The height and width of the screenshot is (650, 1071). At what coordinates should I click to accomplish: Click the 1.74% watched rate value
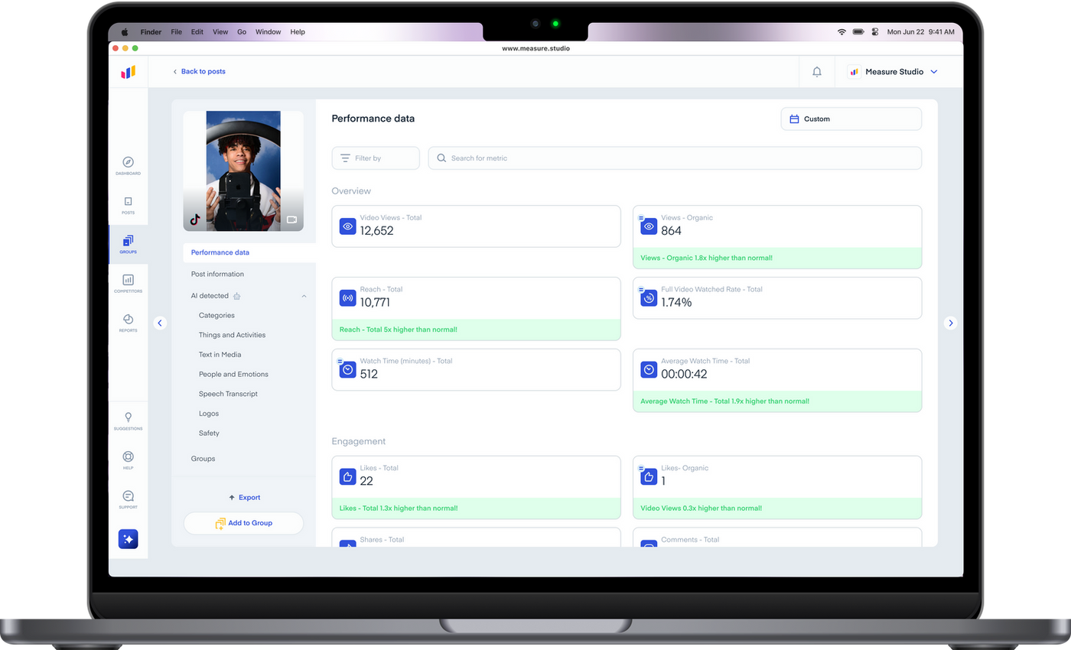coord(676,302)
